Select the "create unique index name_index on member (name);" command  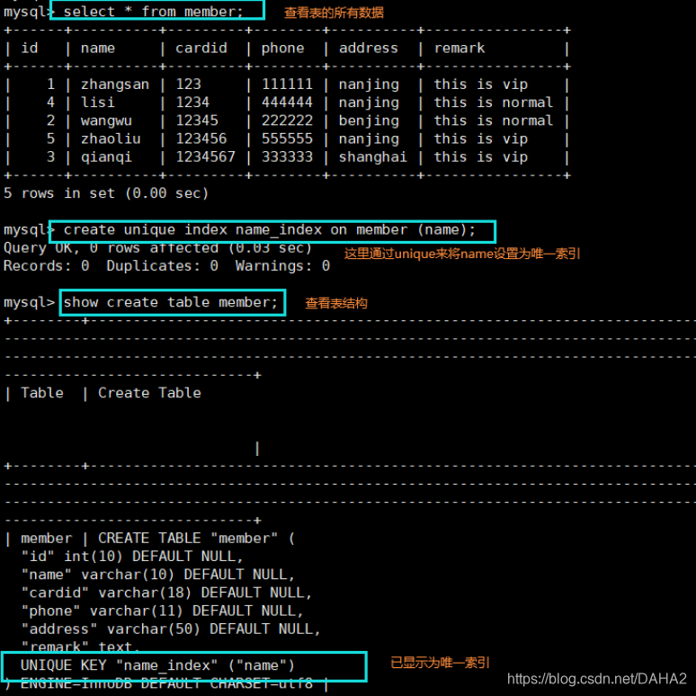click(x=270, y=230)
